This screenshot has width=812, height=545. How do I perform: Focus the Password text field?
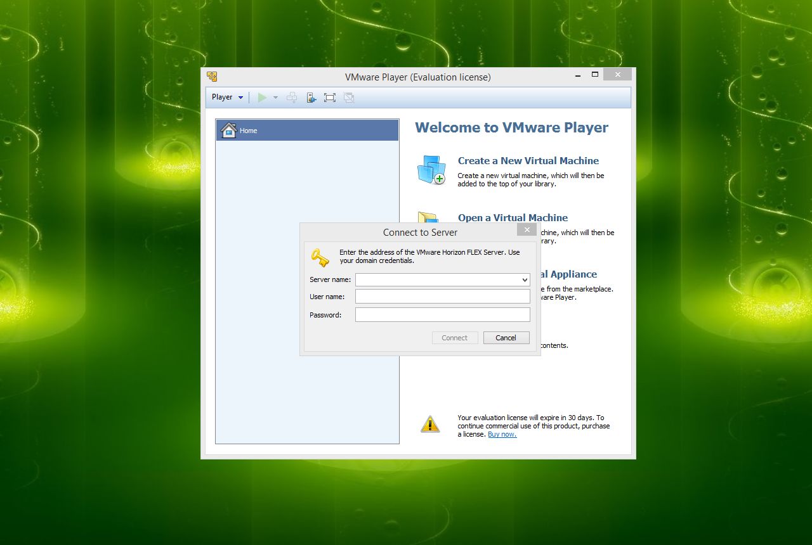coord(442,315)
